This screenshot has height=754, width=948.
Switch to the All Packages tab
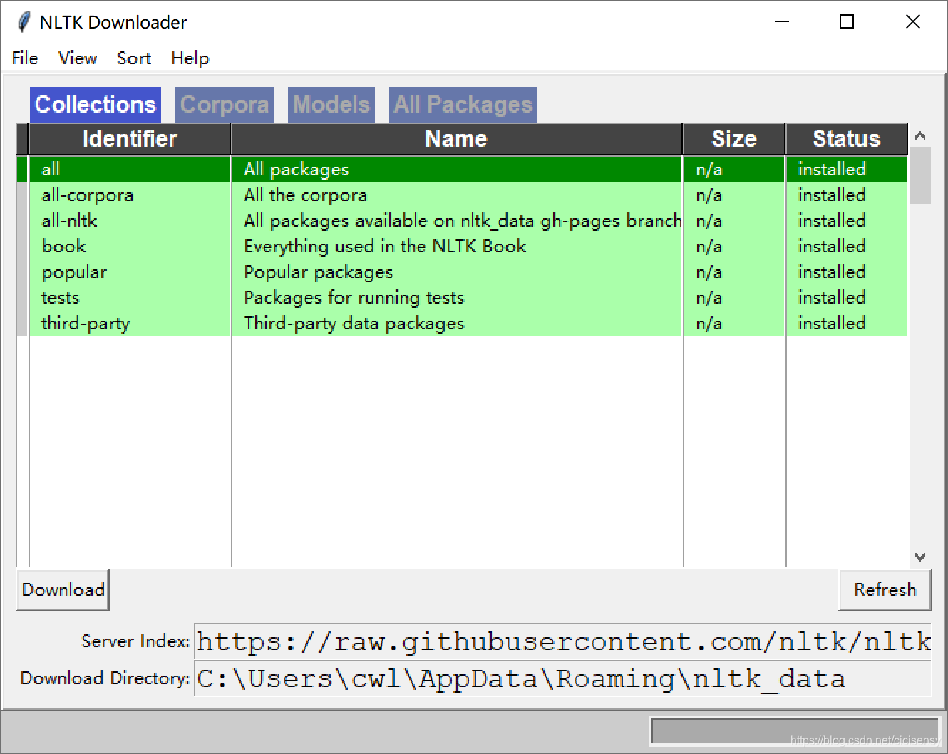(463, 105)
